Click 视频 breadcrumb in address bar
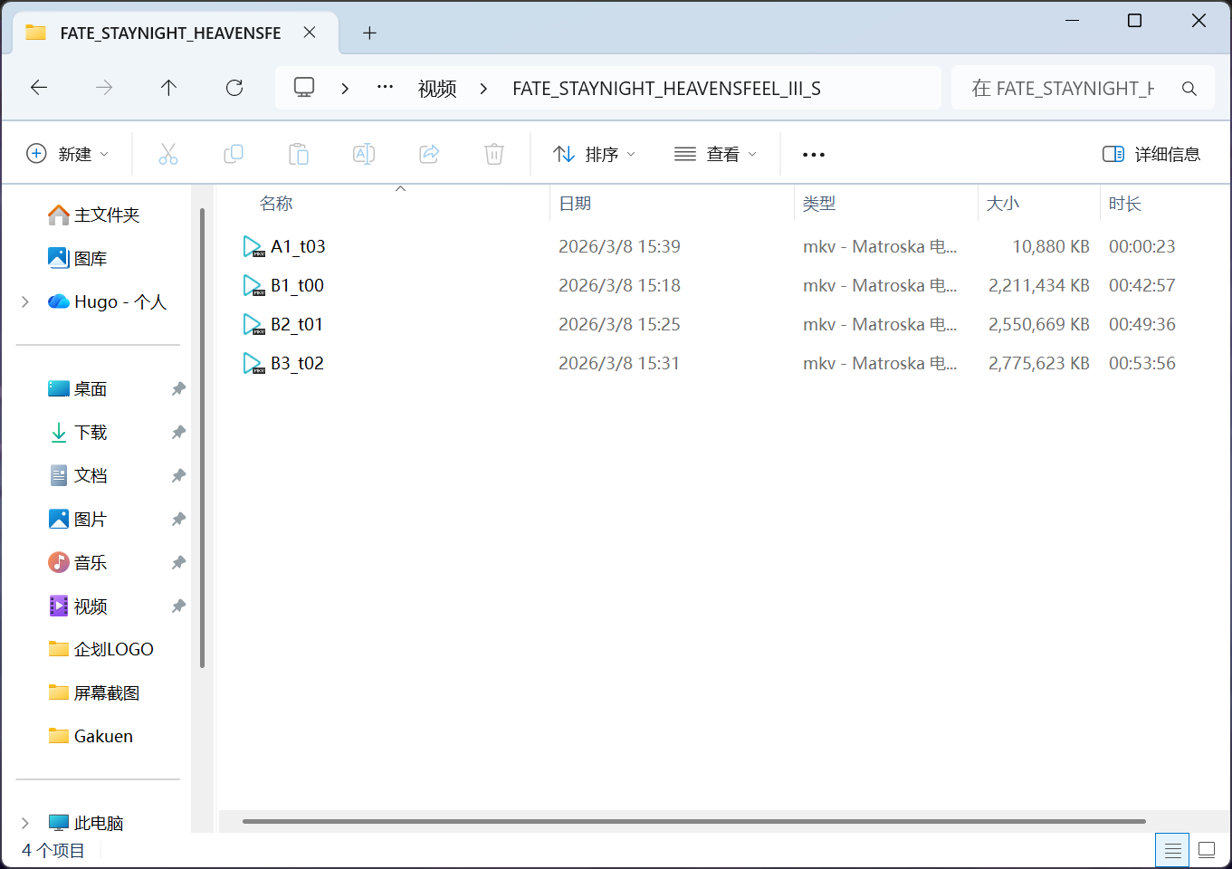Image resolution: width=1232 pixels, height=869 pixels. pyautogui.click(x=437, y=88)
